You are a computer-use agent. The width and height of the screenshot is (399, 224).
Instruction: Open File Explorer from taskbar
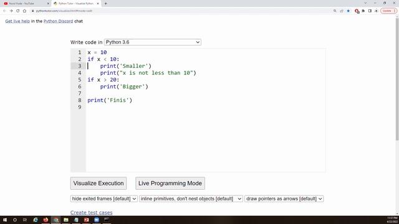click(x=66, y=220)
